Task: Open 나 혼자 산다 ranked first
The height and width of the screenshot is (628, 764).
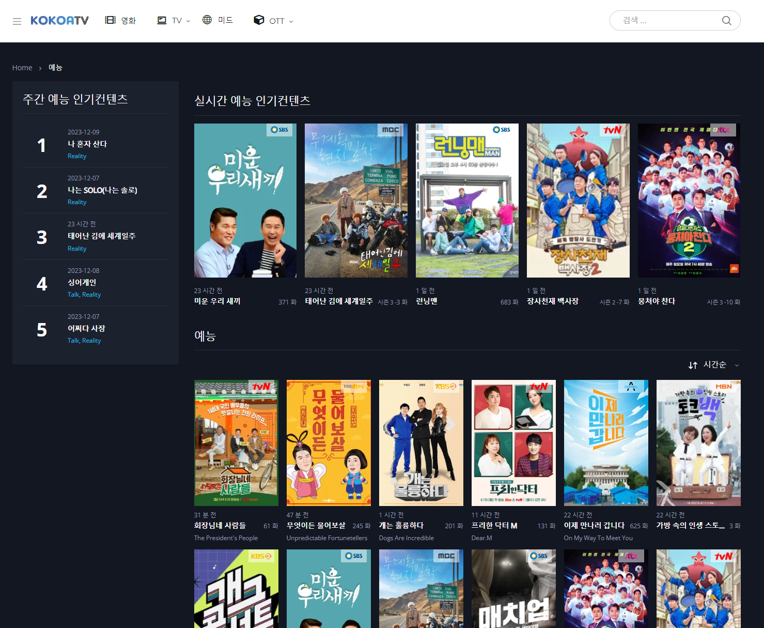Action: coord(87,144)
